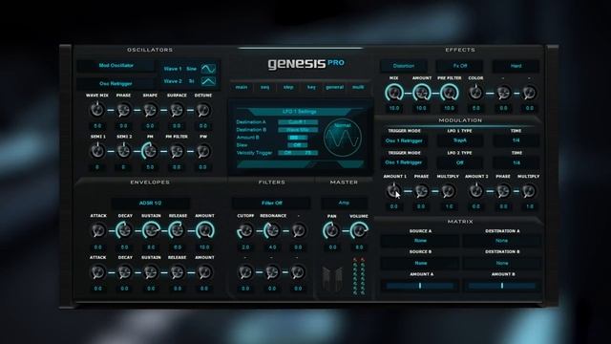Viewport: 611px width, 344px height.
Task: Click the LFO 2 Time field
Action: point(516,162)
